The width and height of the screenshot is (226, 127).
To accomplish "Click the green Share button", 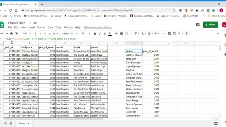I will [x=210, y=25].
